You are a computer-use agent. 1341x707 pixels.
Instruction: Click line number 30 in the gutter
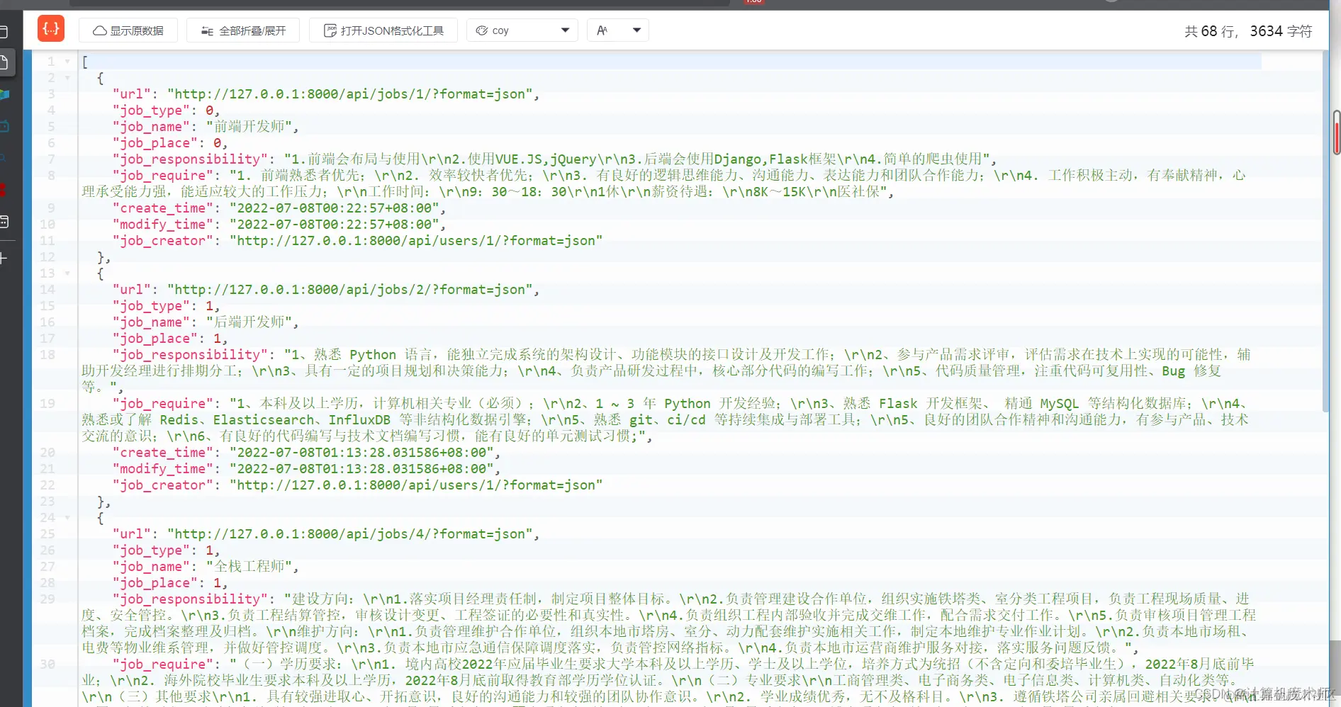[47, 664]
